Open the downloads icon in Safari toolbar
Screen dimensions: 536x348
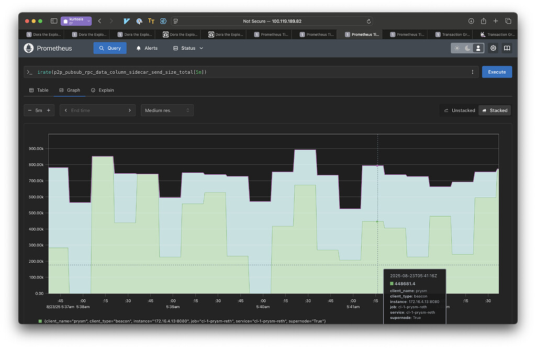[x=471, y=21]
